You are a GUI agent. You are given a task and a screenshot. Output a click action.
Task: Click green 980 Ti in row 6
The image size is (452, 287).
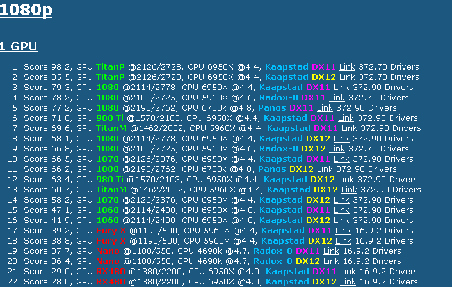pos(110,118)
